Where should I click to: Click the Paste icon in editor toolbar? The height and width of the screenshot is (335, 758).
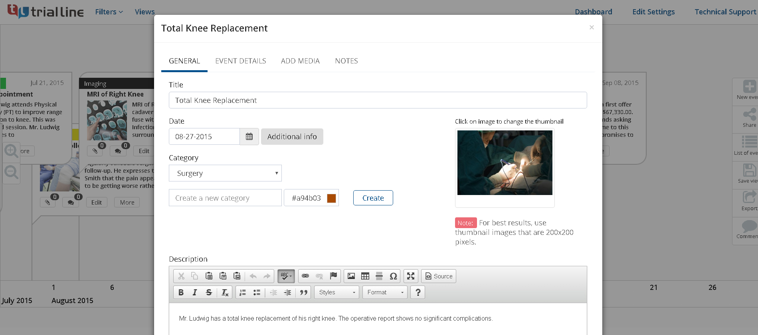pos(209,276)
